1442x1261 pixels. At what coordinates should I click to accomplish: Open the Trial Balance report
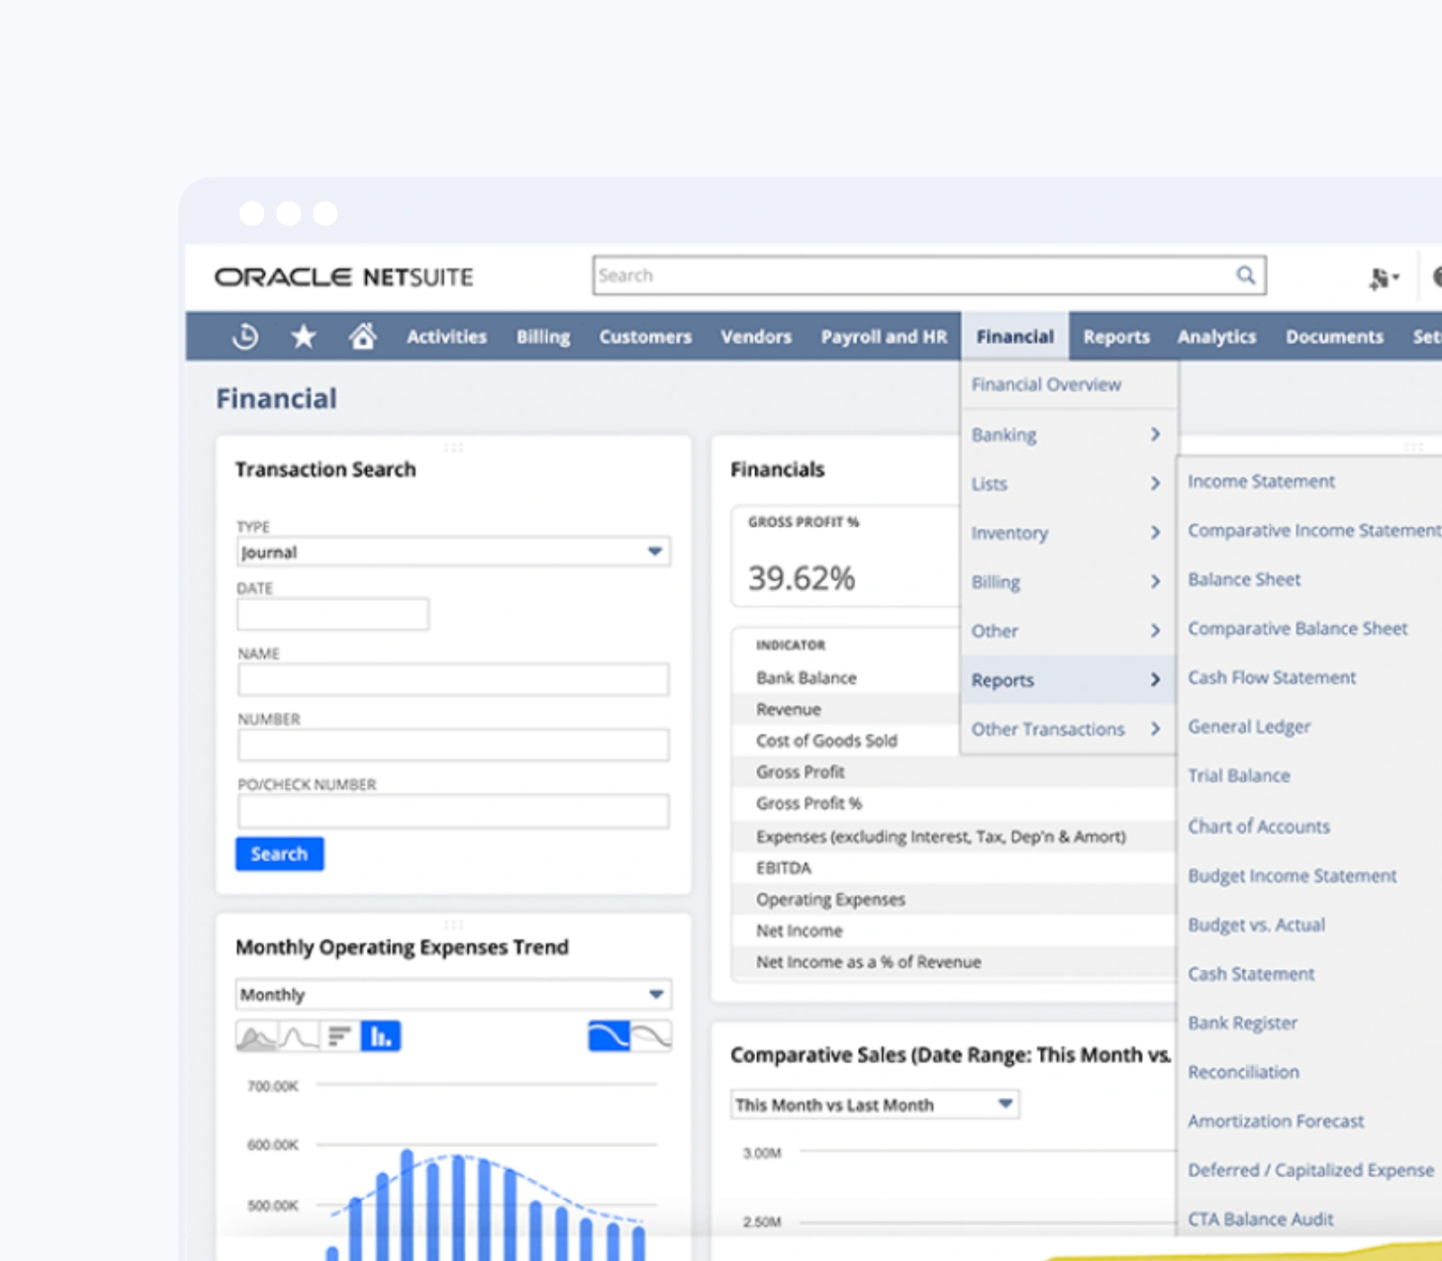1238,776
